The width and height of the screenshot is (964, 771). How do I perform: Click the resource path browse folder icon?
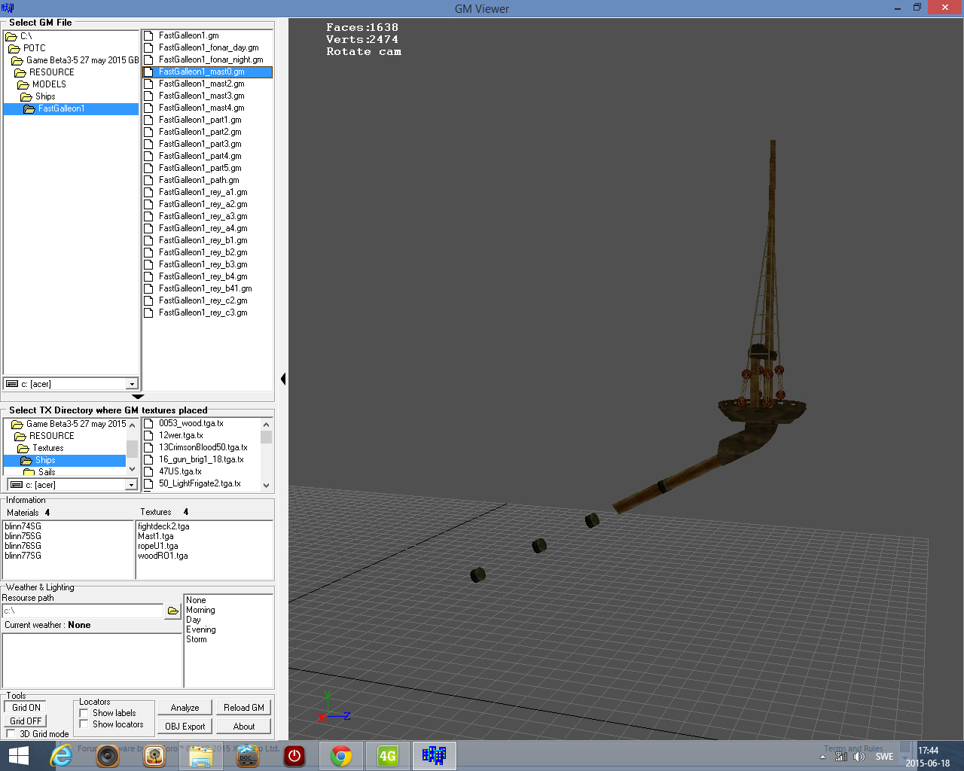173,611
